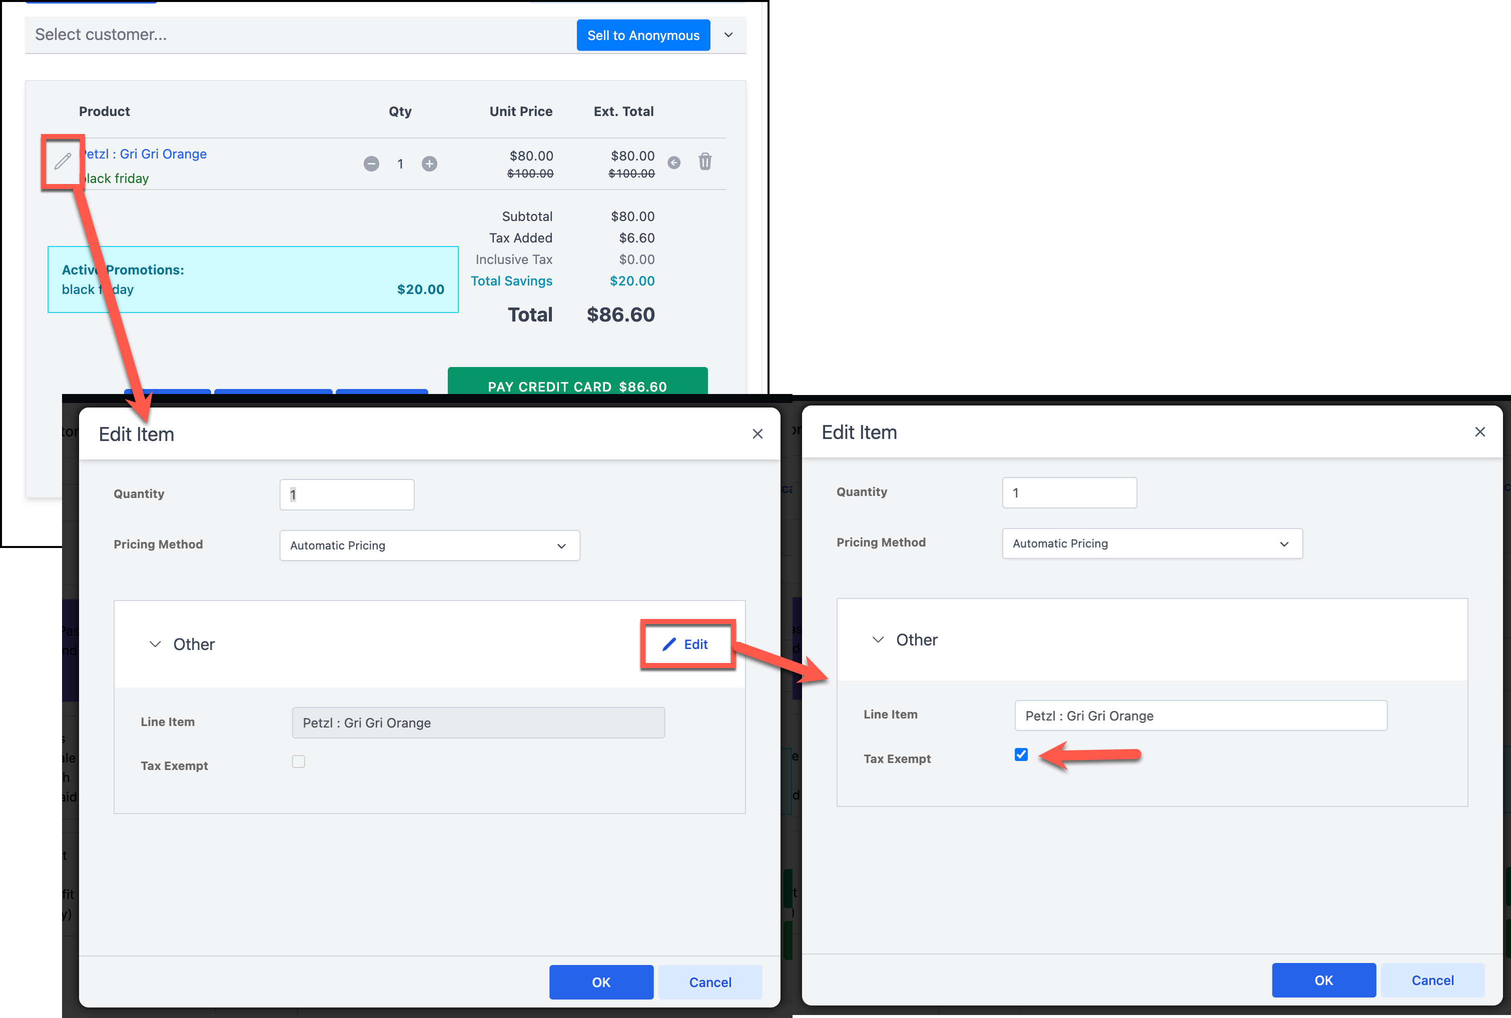The height and width of the screenshot is (1018, 1511).
Task: Delete line item with trash icon
Action: click(705, 161)
